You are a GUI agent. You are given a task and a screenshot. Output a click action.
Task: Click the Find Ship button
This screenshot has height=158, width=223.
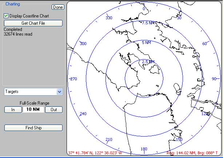click(x=33, y=128)
